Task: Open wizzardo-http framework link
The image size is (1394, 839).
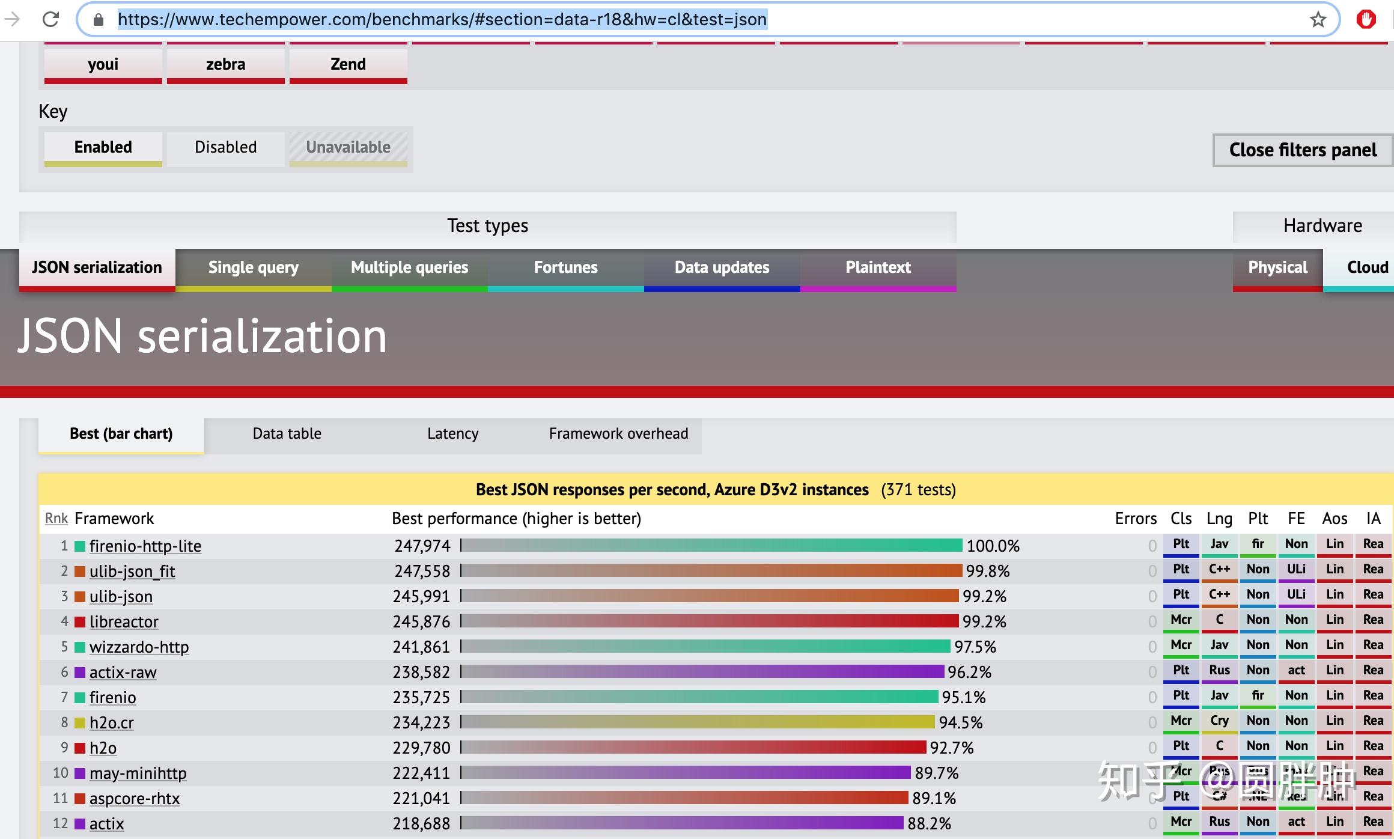Action: pyautogui.click(x=139, y=647)
